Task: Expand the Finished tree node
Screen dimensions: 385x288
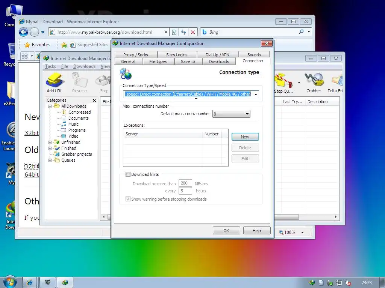Action: (50, 148)
